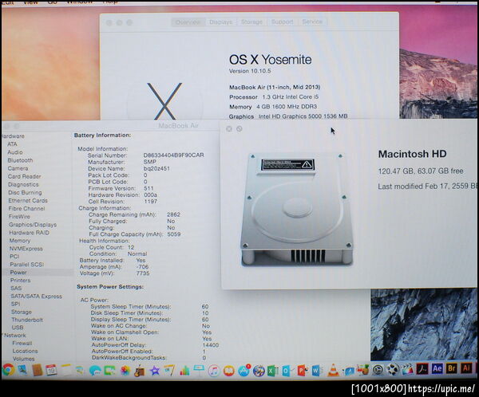Open Photos app in the Dock
Image resolution: width=479 pixels, height=397 pixels.
click(x=125, y=371)
